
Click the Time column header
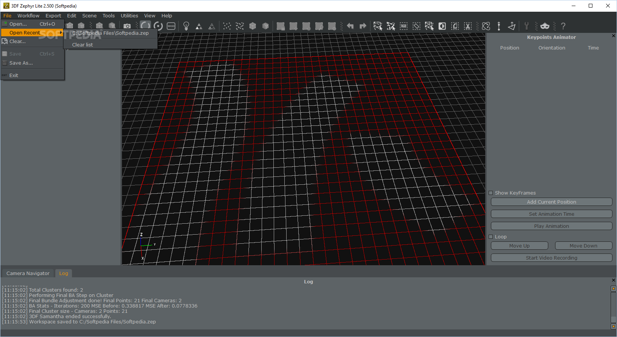593,48
